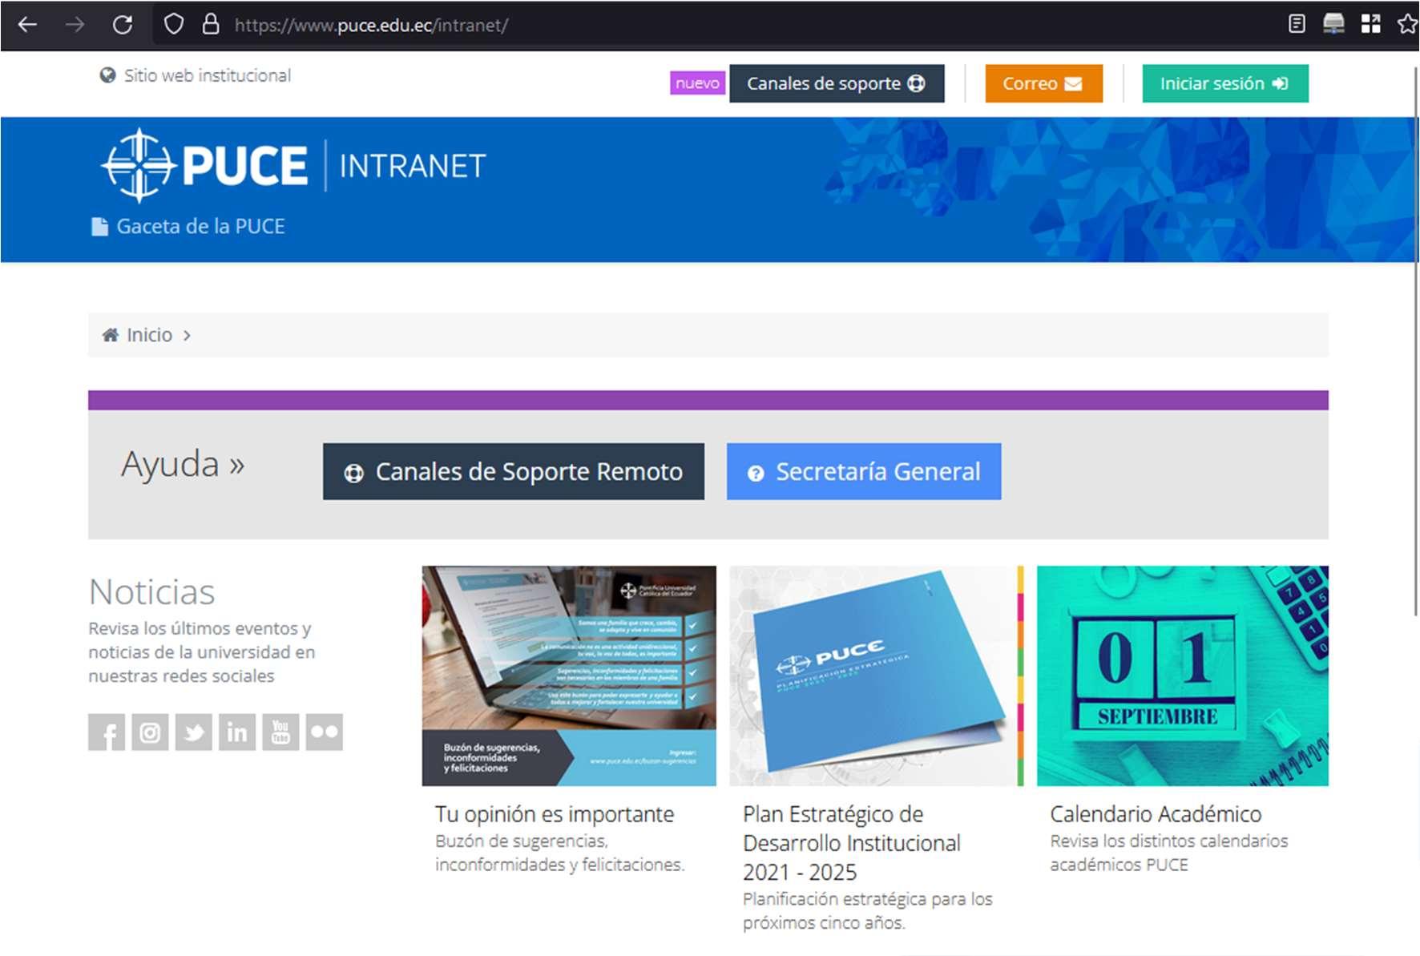Click the 'Ayuda »' label

coord(183,464)
